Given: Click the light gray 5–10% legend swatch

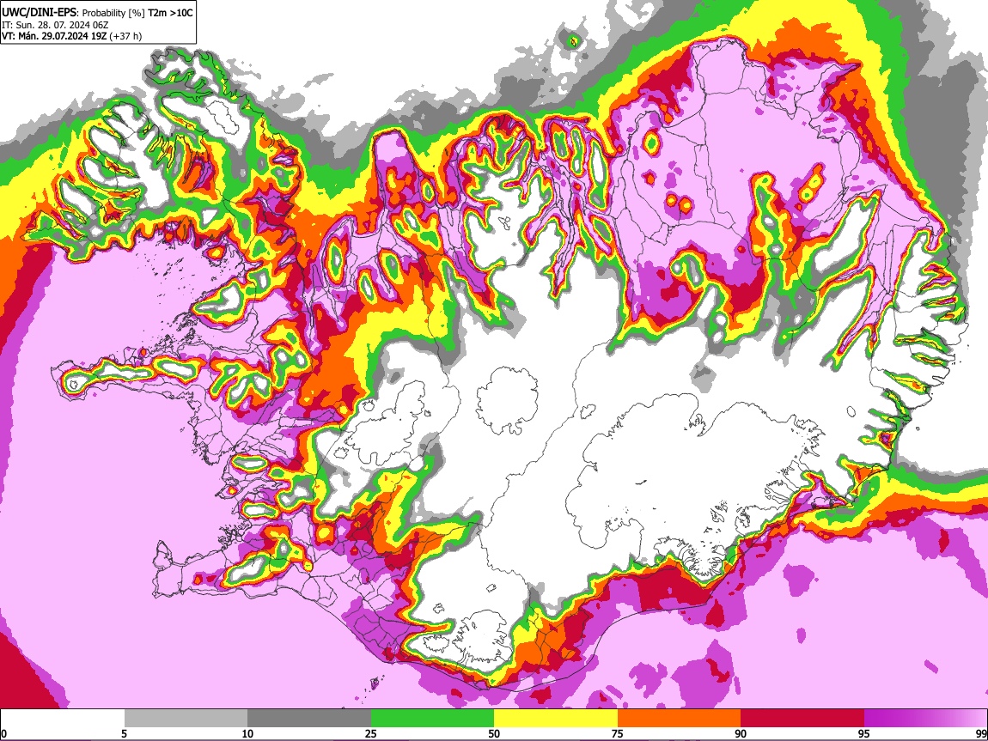Looking at the screenshot, I should 186,719.
